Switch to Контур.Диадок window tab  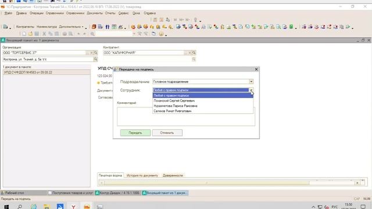117,193
